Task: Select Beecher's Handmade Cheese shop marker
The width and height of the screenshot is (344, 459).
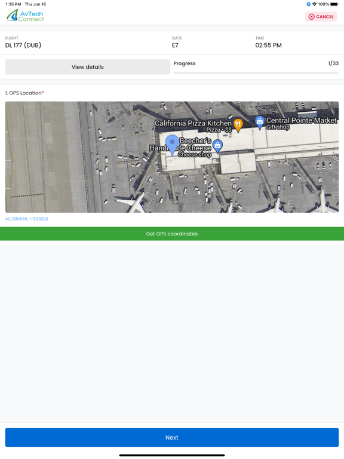Action: pyautogui.click(x=217, y=146)
